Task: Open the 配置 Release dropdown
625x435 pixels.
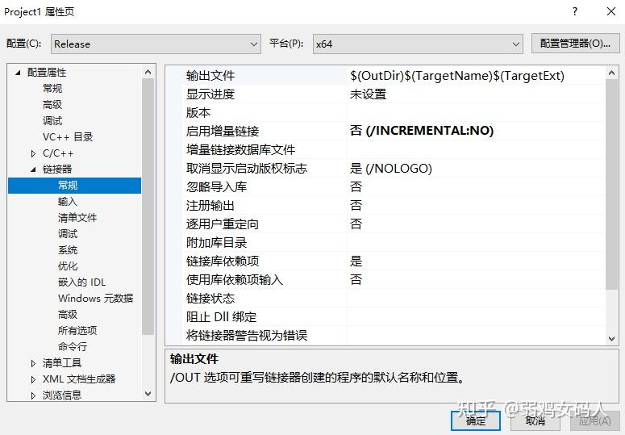Action: coord(156,44)
